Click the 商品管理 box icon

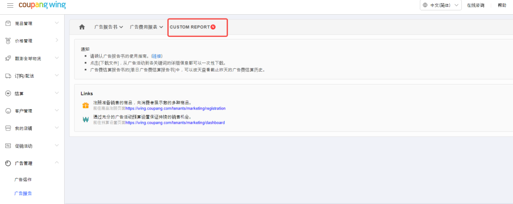(8, 23)
